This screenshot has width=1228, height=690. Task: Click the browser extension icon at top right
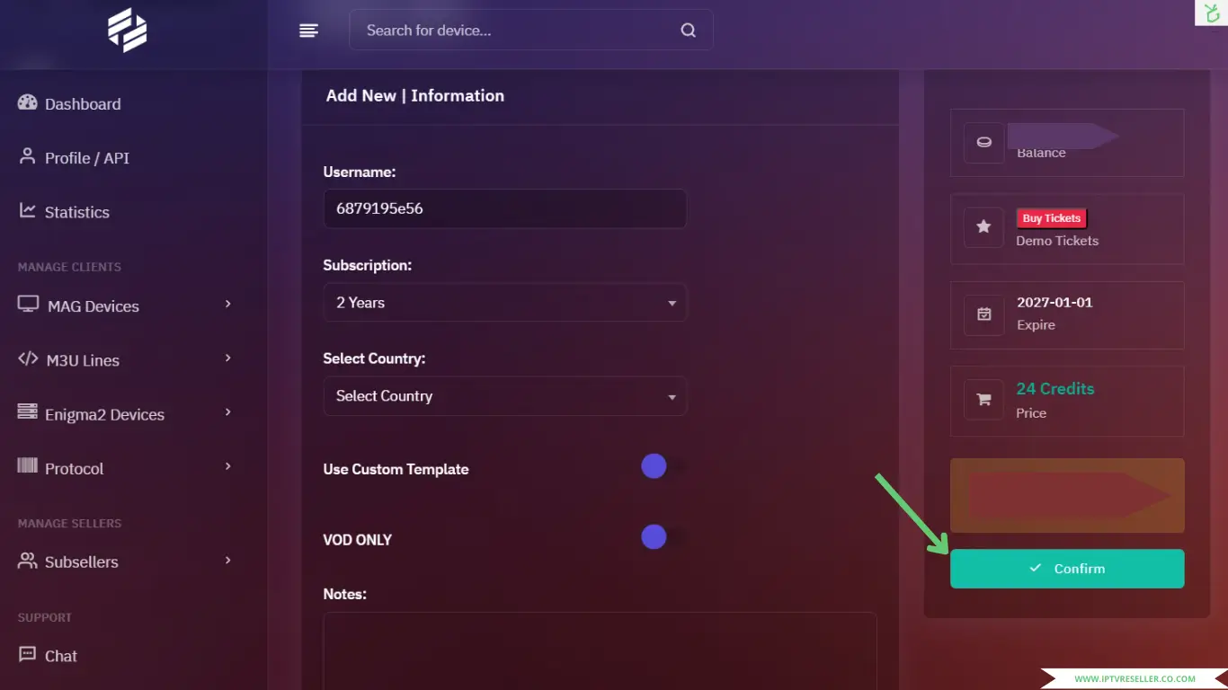(1211, 13)
